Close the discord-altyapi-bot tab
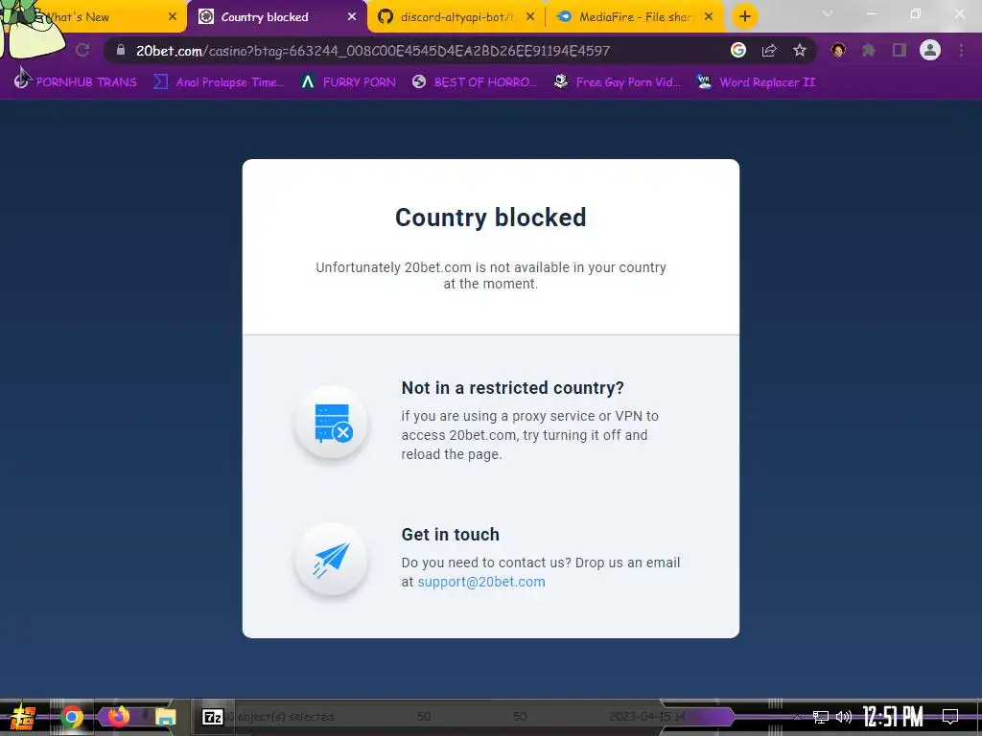This screenshot has height=736, width=982. tap(529, 17)
